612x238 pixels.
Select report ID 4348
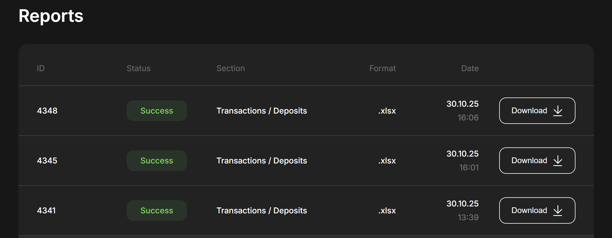click(x=47, y=111)
